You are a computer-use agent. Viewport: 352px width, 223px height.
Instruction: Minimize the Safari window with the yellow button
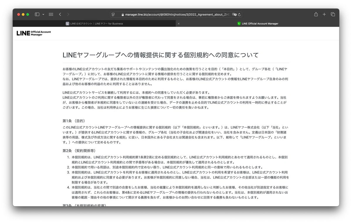pyautogui.click(x=23, y=14)
